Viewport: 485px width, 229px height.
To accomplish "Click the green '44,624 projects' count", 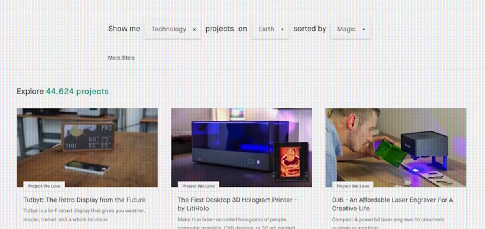I will (x=77, y=92).
